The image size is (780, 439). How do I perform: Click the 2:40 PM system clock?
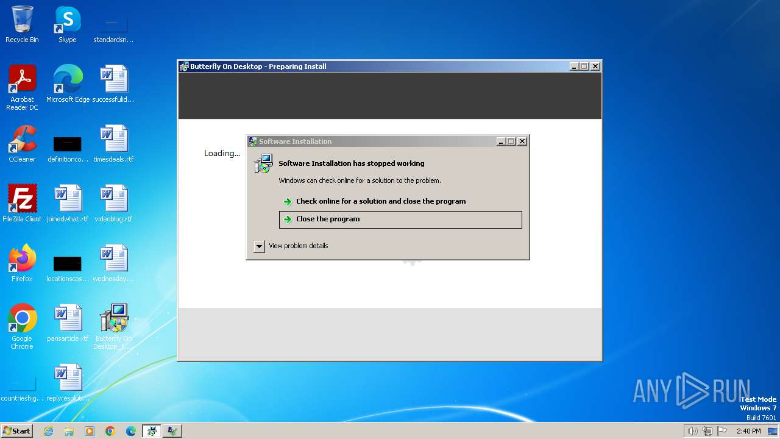click(x=748, y=431)
